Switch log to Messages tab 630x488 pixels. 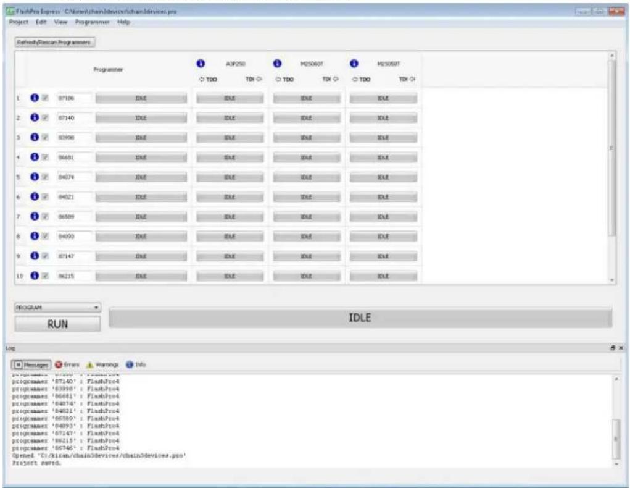click(31, 364)
